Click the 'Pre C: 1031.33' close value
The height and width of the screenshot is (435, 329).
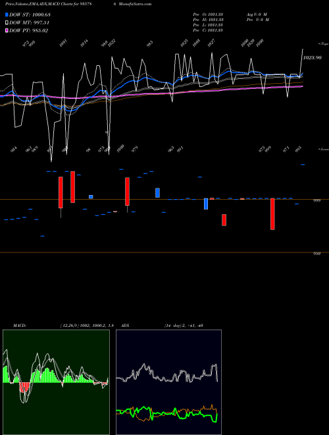tap(208, 30)
